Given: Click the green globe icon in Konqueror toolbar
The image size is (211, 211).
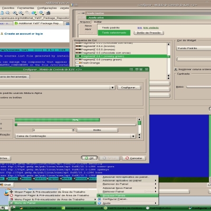Looking at the screenshot, I should 34,13.
